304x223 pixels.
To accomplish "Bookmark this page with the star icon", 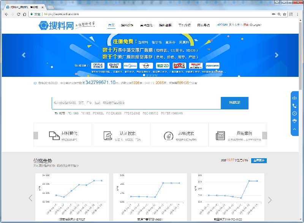I will point(285,14).
